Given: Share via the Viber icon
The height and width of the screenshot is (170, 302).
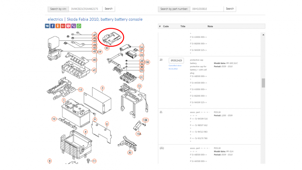Looking at the screenshot, I should (74, 26).
